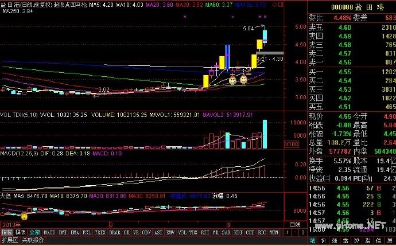Expand the 扩展区 extension area
This screenshot has width=396, height=246.
10,240
